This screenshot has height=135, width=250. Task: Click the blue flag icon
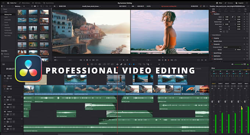pos(130,64)
